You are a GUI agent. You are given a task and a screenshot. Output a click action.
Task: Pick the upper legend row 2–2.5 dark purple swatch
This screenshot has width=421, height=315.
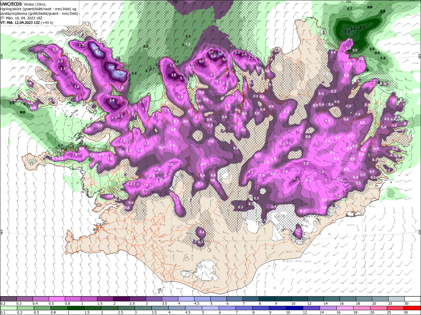point(121,299)
